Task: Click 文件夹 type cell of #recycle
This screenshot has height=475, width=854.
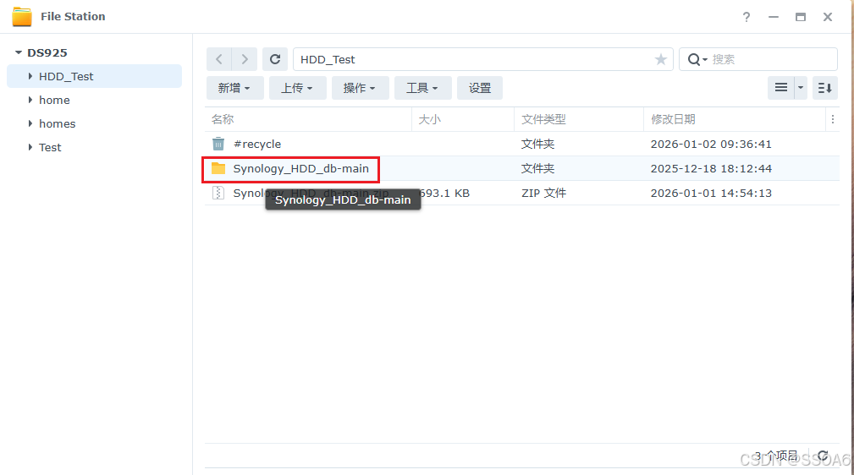Action: pos(537,145)
